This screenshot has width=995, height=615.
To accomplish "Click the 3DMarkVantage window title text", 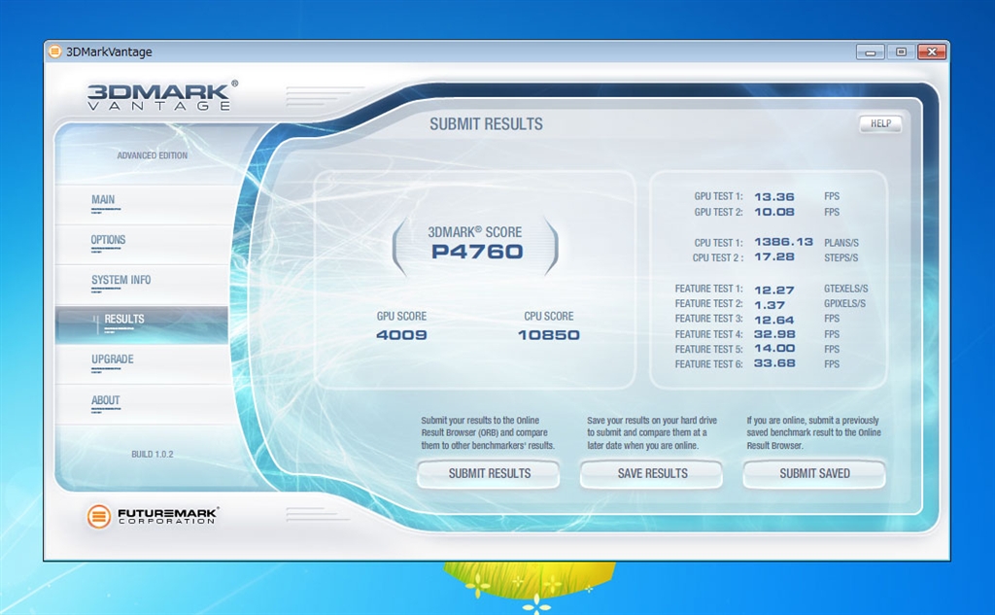I will pos(109,52).
